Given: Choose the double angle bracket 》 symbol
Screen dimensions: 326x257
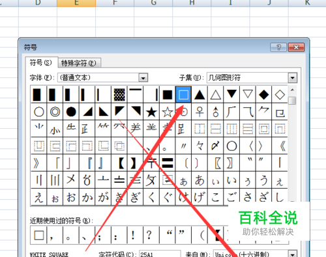Looking at the screenshot, I should click(x=39, y=163).
